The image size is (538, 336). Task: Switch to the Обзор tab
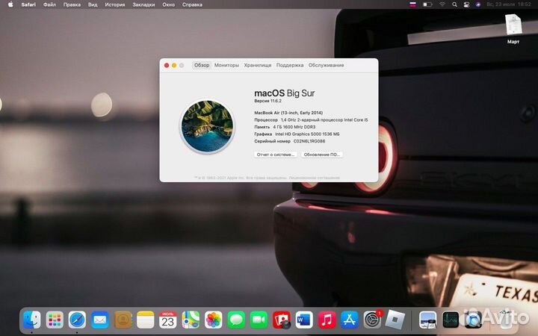pyautogui.click(x=202, y=65)
